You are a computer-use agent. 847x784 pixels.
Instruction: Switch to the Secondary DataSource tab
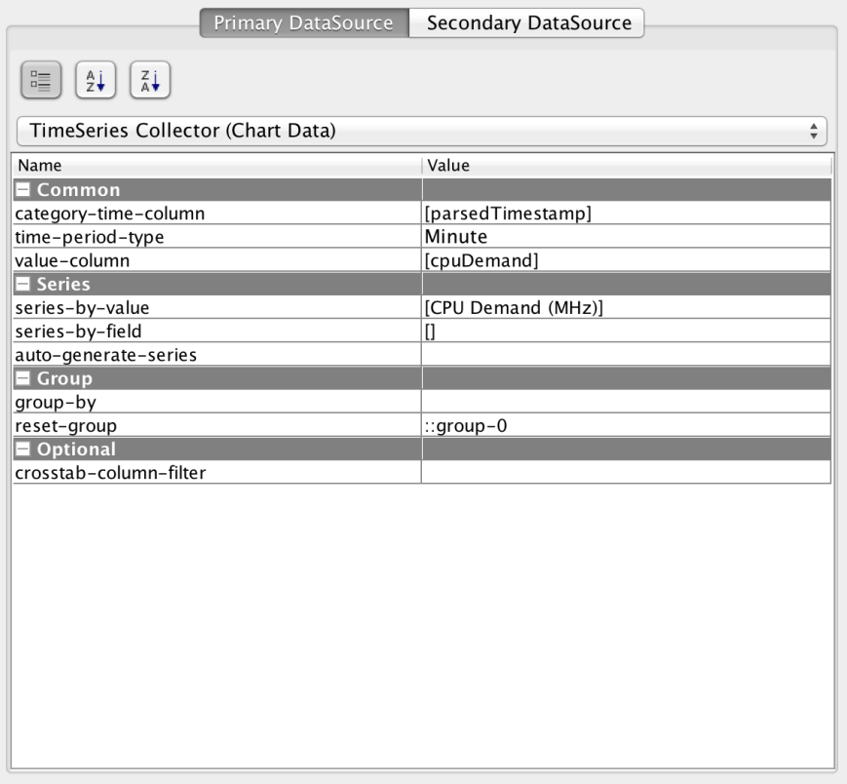pos(526,22)
